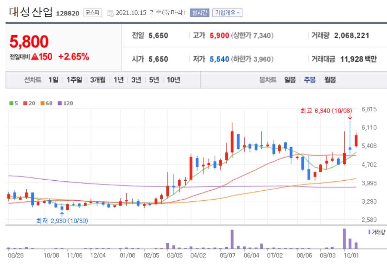This screenshot has height=264, width=387.
Task: Select the 3개월 line chart tab
Action: [98, 80]
